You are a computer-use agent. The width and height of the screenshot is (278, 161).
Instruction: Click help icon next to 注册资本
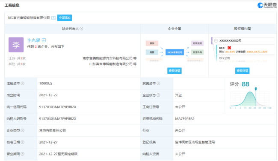tap(23, 83)
